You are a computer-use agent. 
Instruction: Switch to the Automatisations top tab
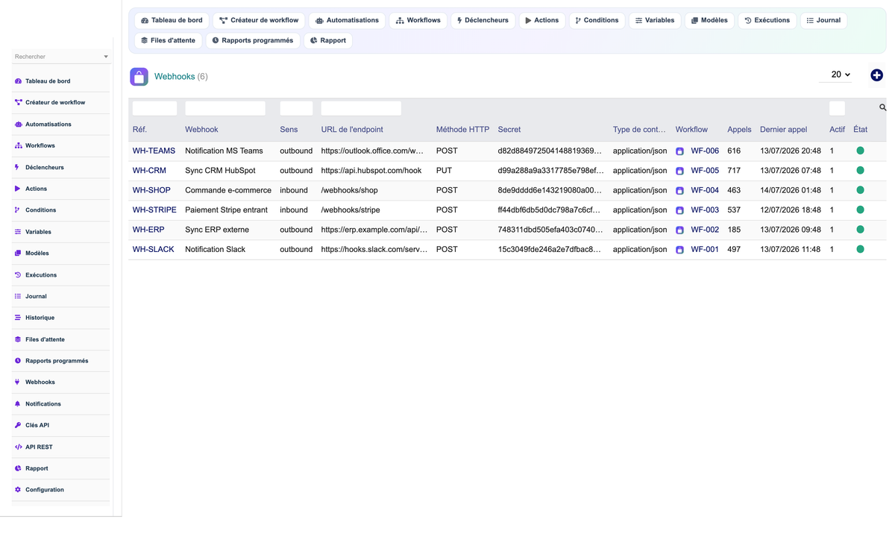tap(347, 20)
